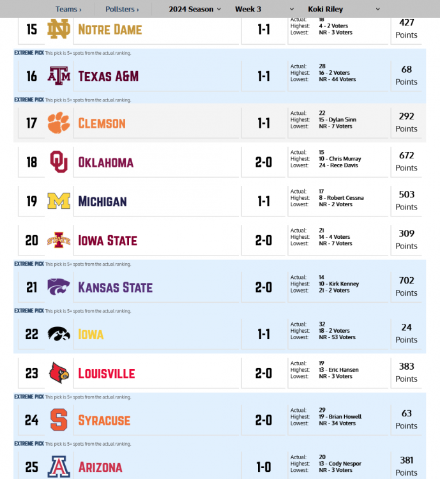Click the Kansas State wildcat logo

click(59, 287)
